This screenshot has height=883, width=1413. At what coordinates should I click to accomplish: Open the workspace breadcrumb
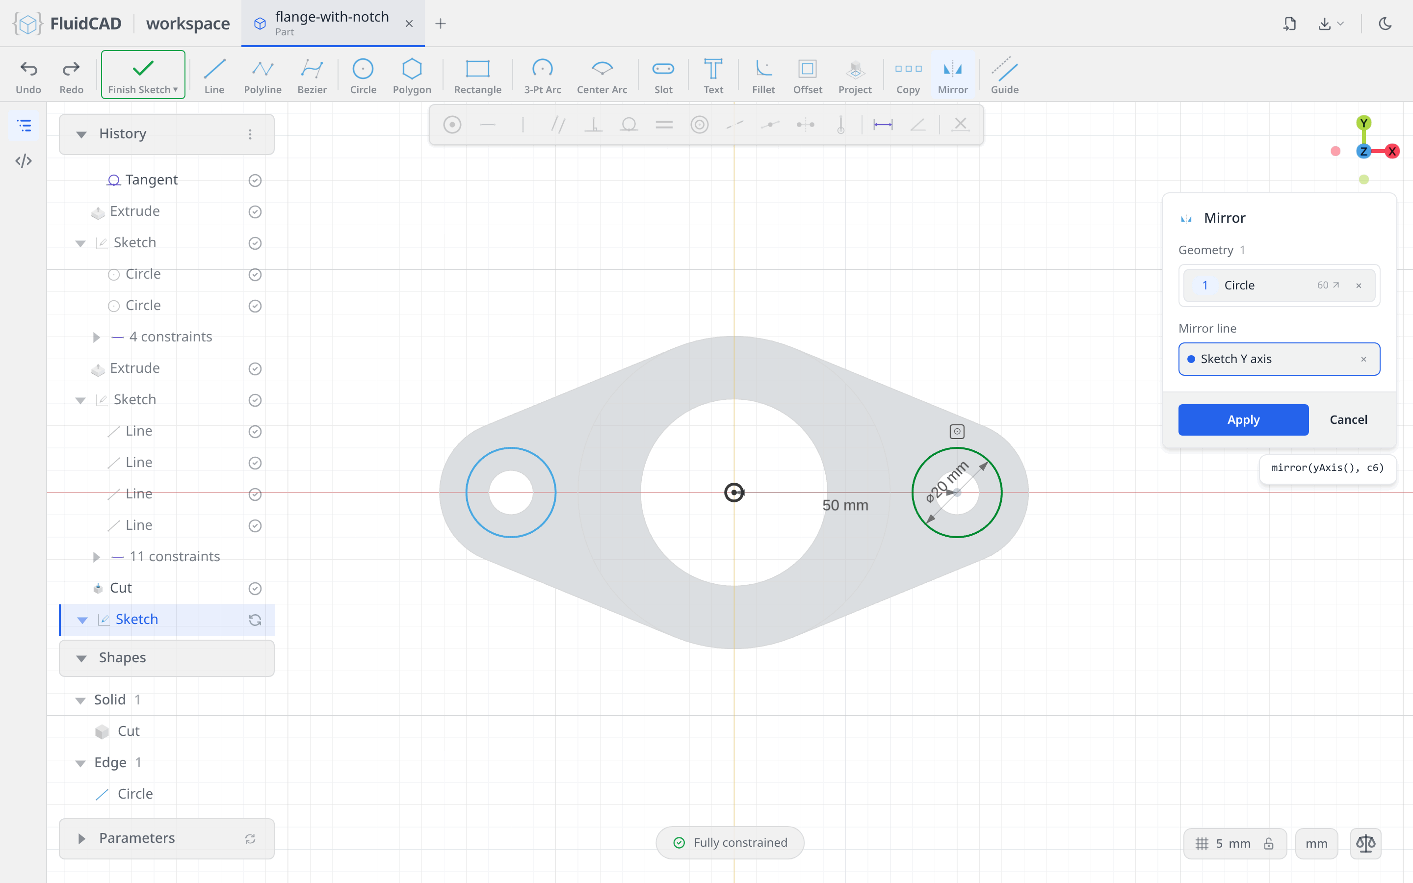click(188, 24)
